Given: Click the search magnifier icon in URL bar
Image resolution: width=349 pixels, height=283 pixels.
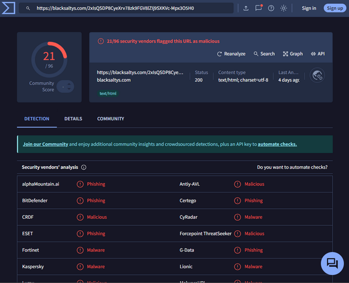Looking at the screenshot, I should pyautogui.click(x=28, y=8).
